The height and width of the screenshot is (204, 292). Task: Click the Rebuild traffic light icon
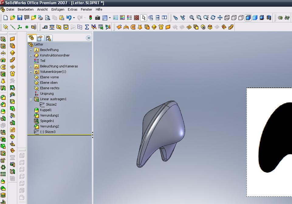click(90, 18)
